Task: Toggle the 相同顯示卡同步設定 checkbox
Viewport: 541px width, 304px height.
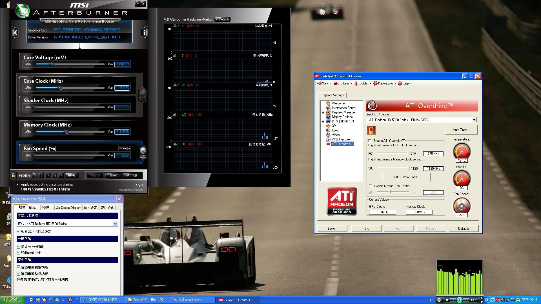Action: [19, 232]
